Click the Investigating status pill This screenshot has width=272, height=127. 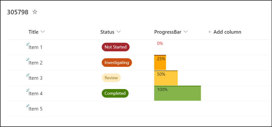(x=117, y=62)
